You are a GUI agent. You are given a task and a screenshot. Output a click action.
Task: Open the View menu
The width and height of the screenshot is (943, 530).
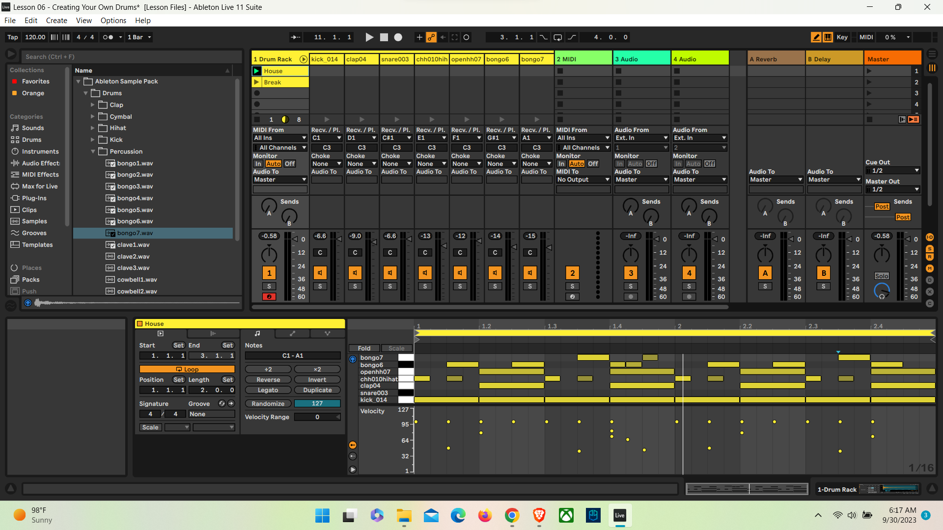pos(84,21)
